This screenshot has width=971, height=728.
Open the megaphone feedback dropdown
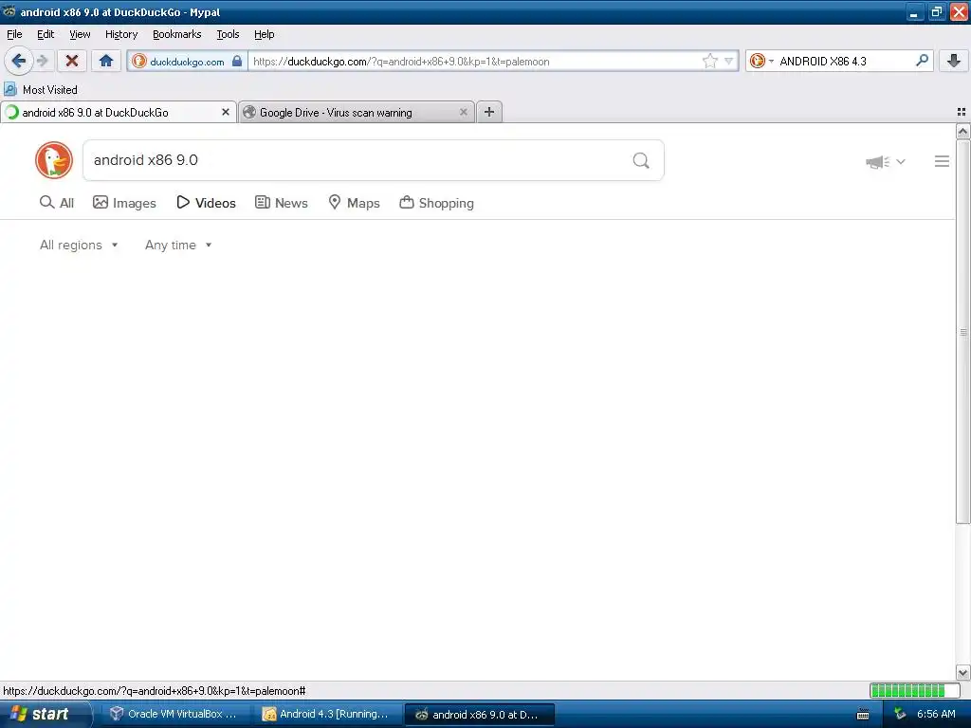pos(886,162)
